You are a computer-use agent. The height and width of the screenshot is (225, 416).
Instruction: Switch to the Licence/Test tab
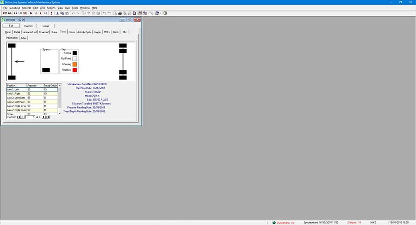click(x=30, y=32)
